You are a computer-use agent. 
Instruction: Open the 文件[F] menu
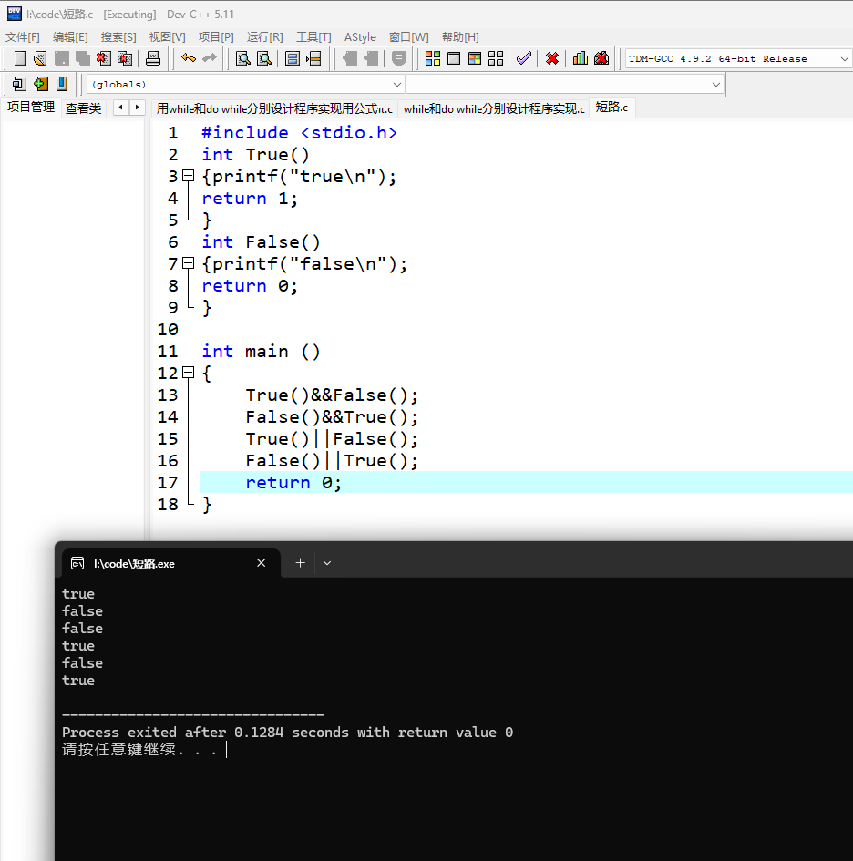click(x=23, y=37)
